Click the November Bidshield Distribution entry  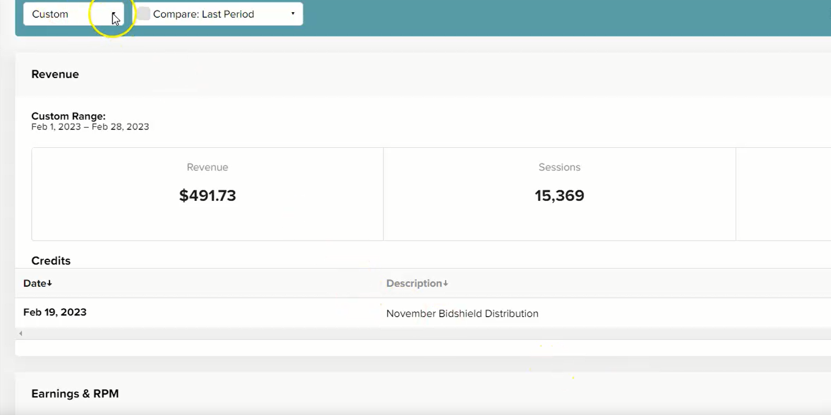point(462,314)
